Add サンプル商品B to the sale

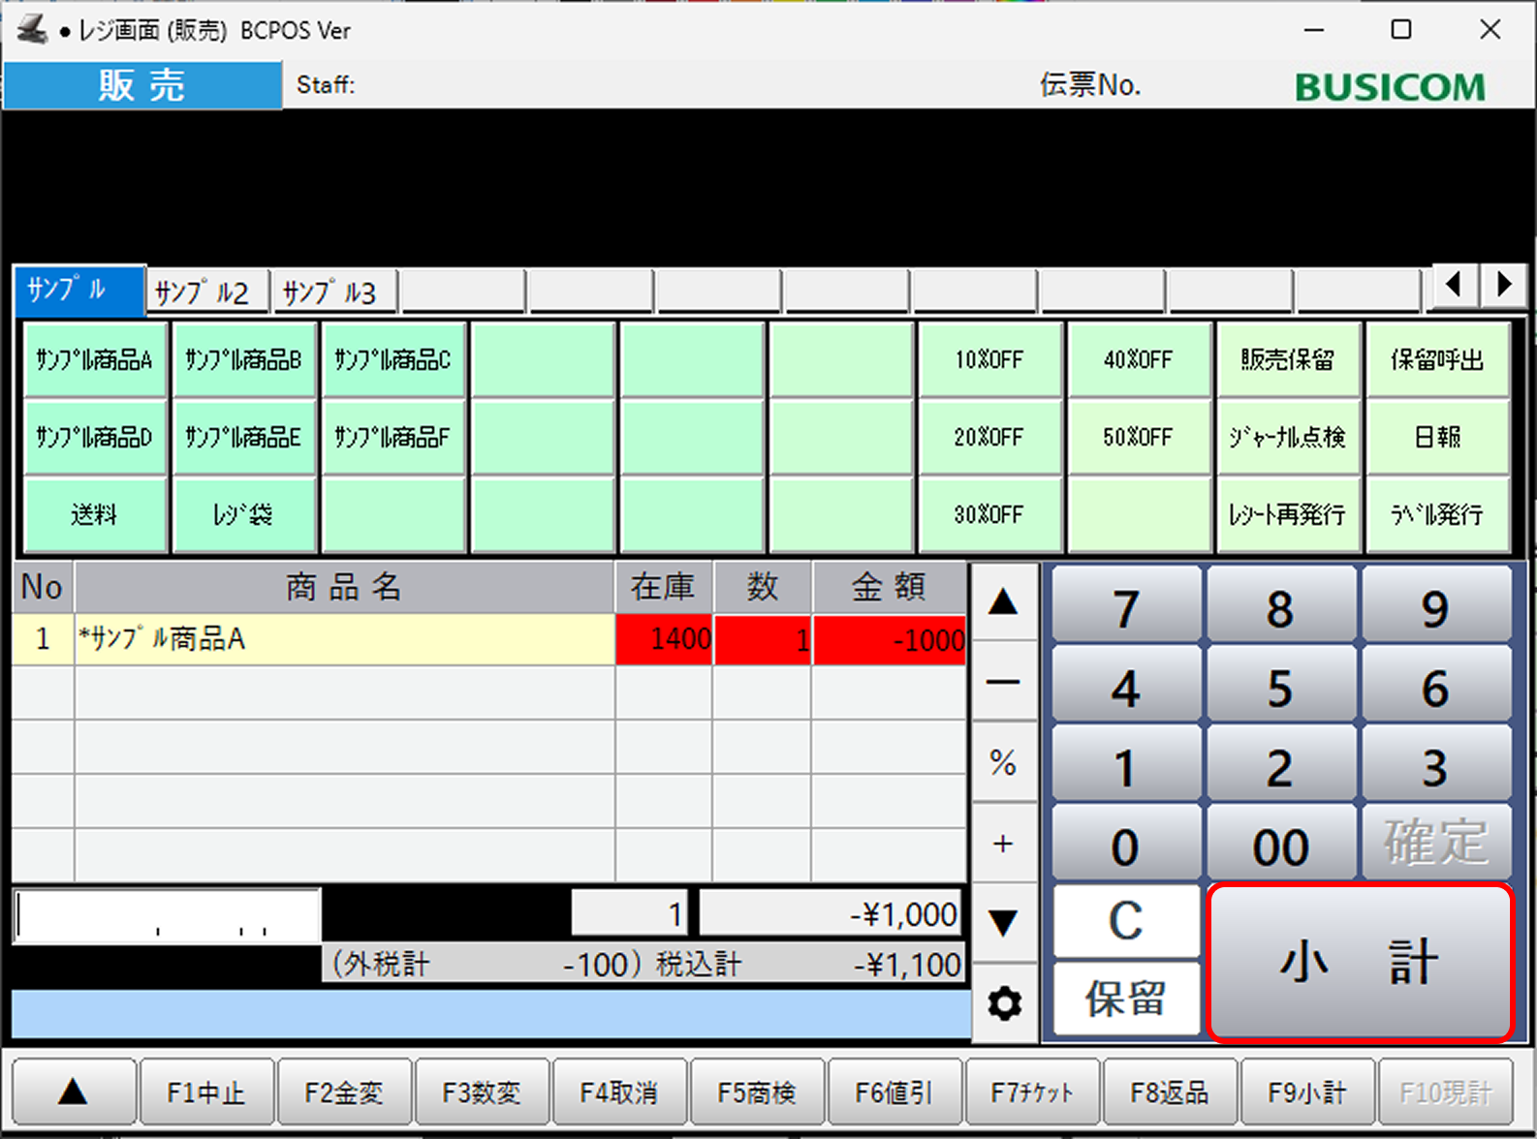pos(243,360)
